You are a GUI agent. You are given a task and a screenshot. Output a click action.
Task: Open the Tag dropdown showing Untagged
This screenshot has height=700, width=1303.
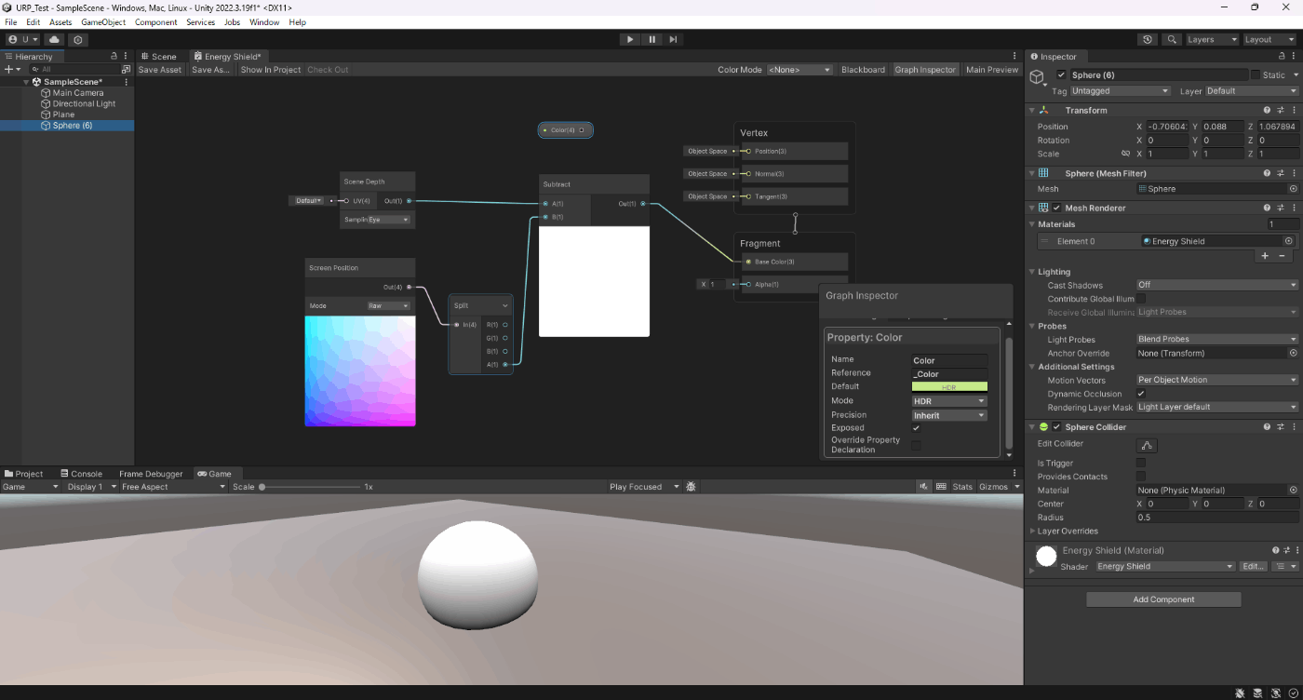point(1121,91)
